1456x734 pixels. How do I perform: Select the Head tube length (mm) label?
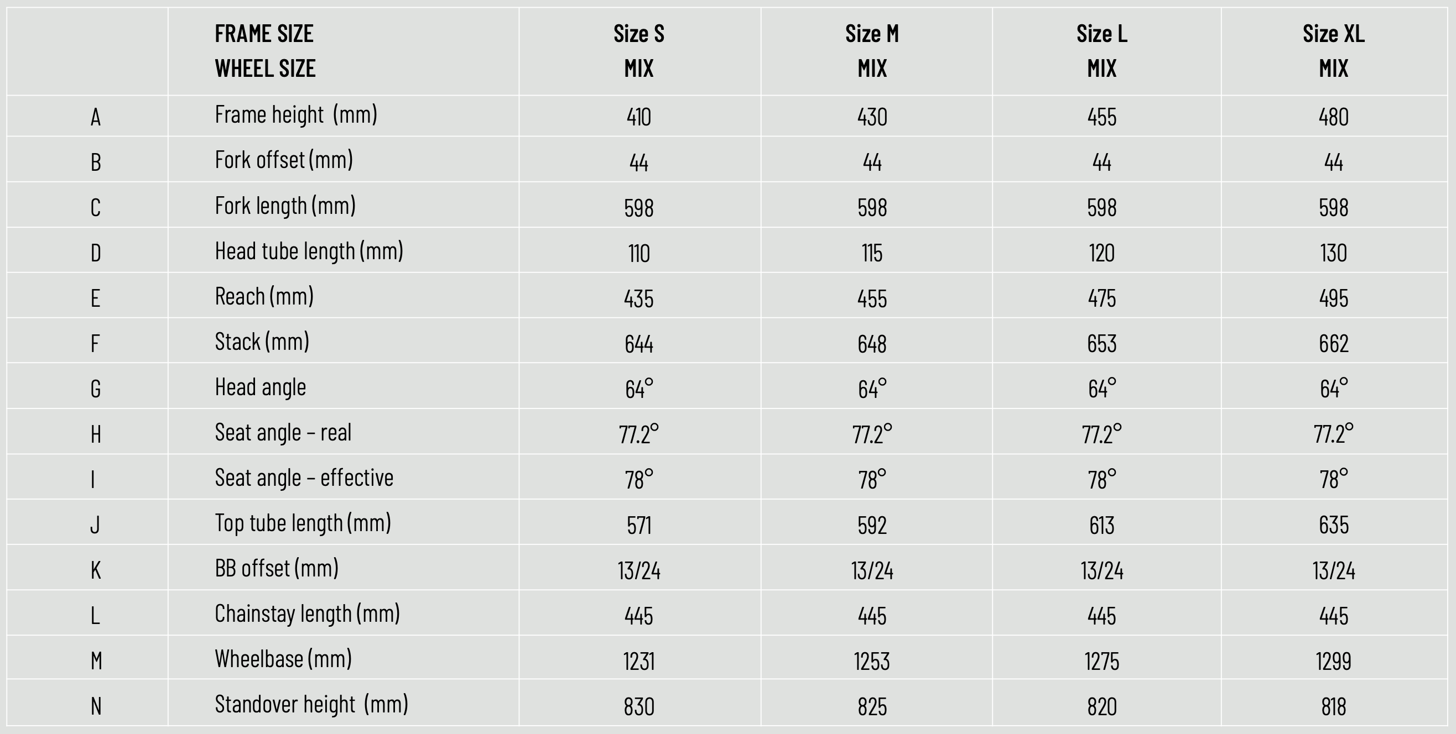click(309, 251)
